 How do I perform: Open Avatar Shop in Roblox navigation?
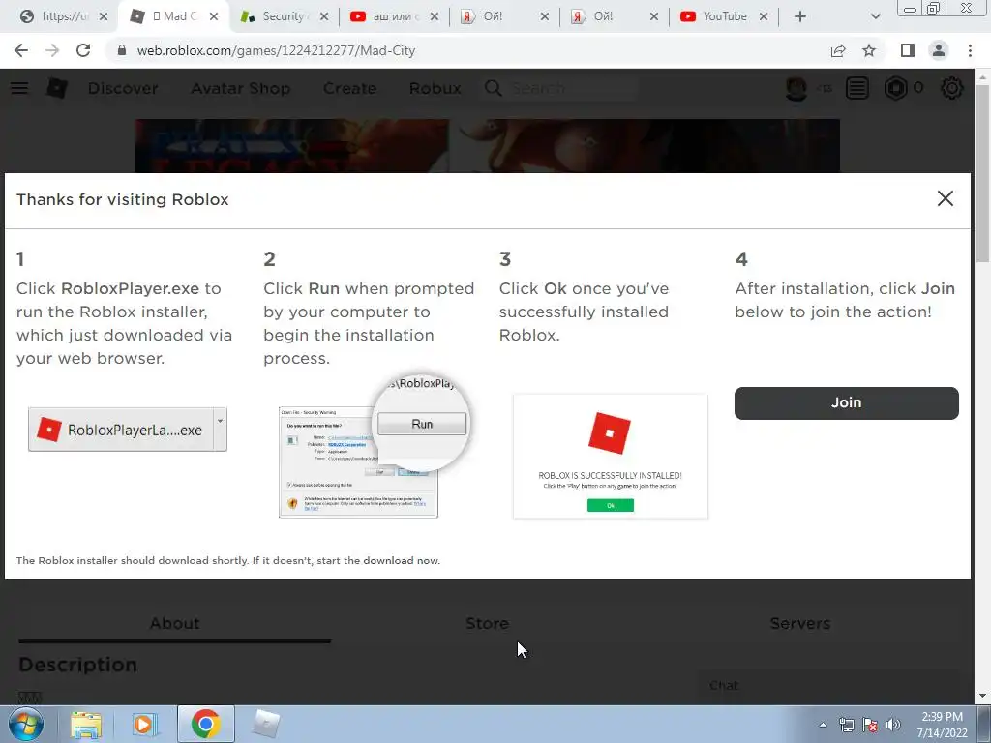tap(241, 88)
